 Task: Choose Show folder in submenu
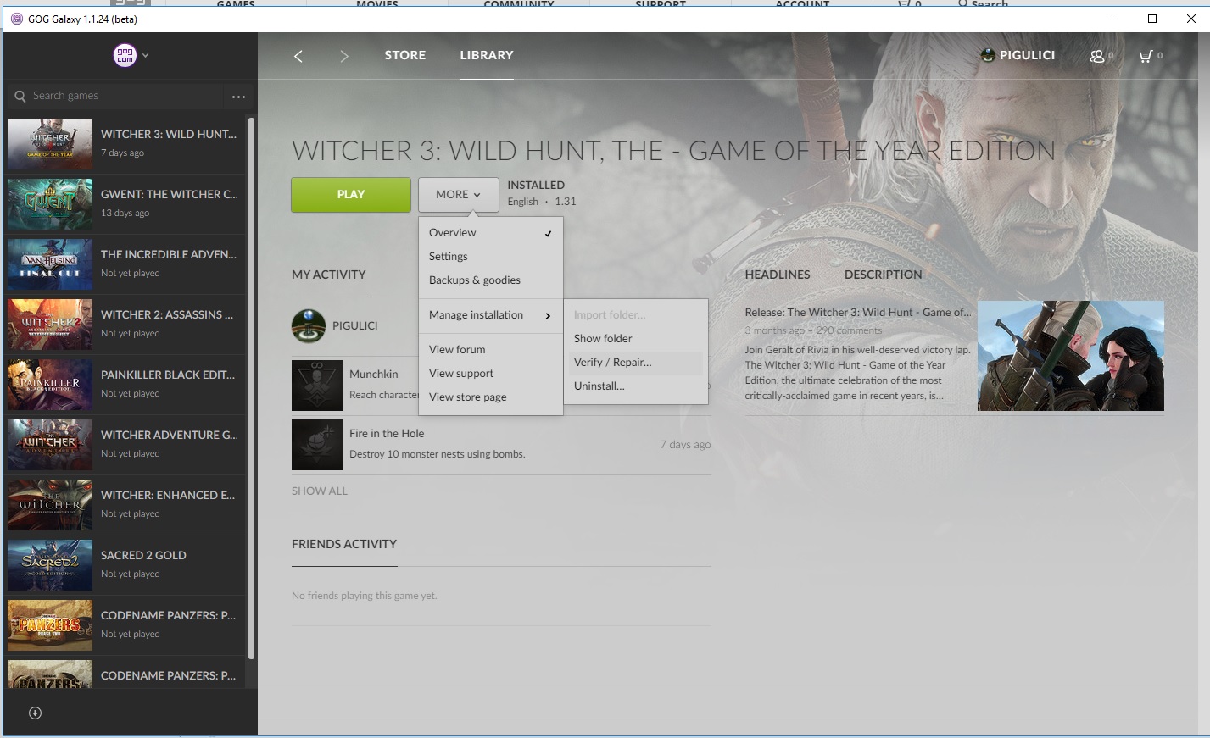(635, 338)
